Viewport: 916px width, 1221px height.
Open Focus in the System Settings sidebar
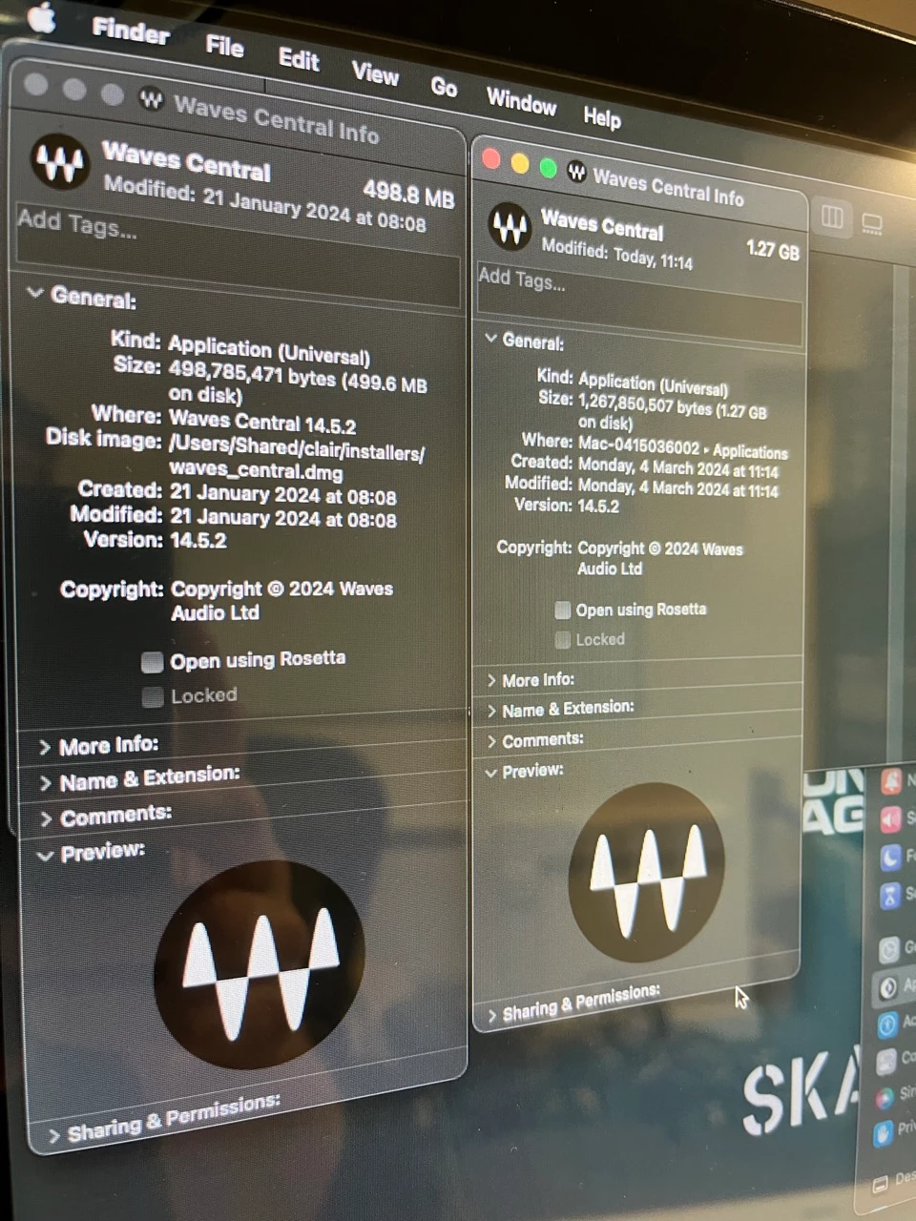pos(890,858)
